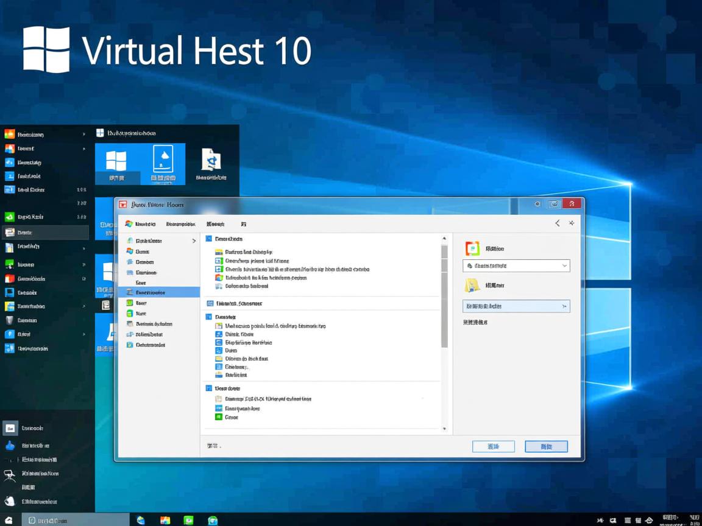Expand the chevron beside the first dialog sidebar item
Screen dimensions: 702x526
[194, 241]
